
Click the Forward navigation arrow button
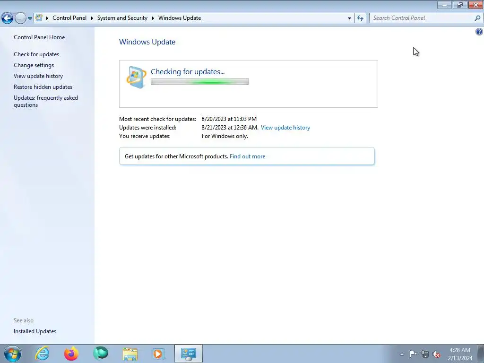[20, 18]
